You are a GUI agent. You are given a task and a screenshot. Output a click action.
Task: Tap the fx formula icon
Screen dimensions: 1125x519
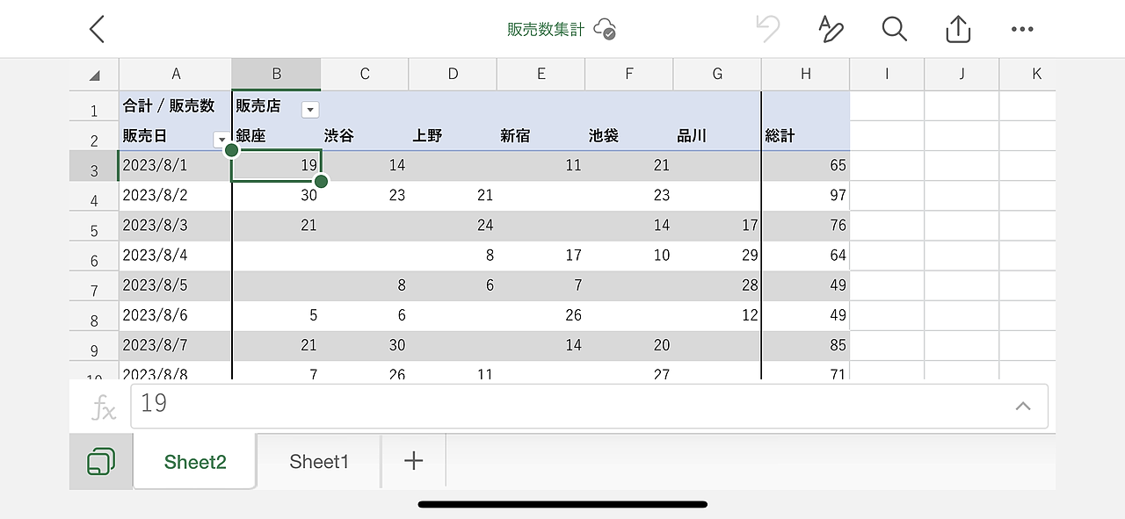pyautogui.click(x=105, y=406)
